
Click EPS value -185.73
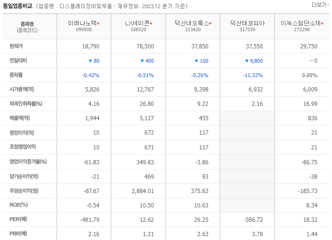point(308,191)
